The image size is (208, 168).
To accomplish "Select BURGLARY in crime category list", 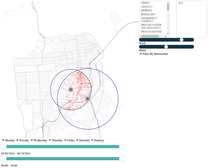I will [153, 14].
